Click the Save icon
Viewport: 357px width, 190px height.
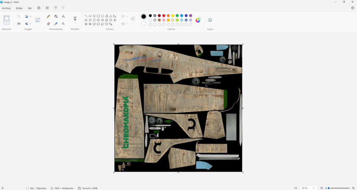[x=39, y=8]
